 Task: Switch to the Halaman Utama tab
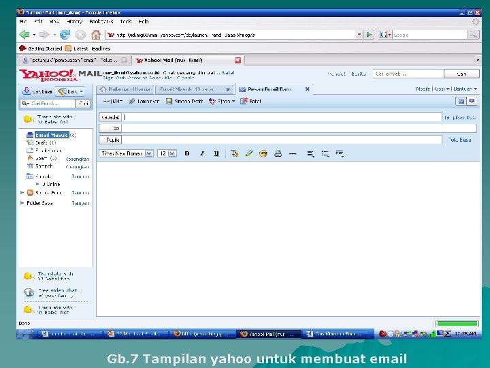coord(125,89)
